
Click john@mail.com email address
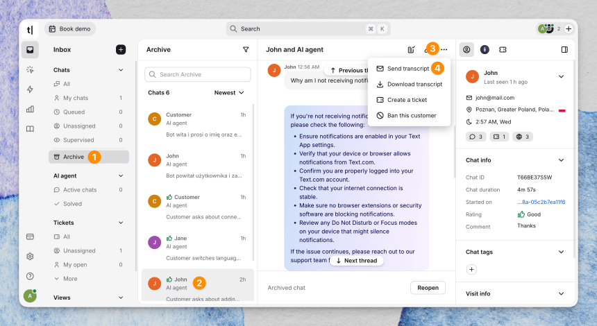point(495,98)
